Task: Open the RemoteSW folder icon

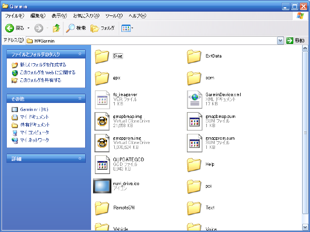Action: coord(102,208)
